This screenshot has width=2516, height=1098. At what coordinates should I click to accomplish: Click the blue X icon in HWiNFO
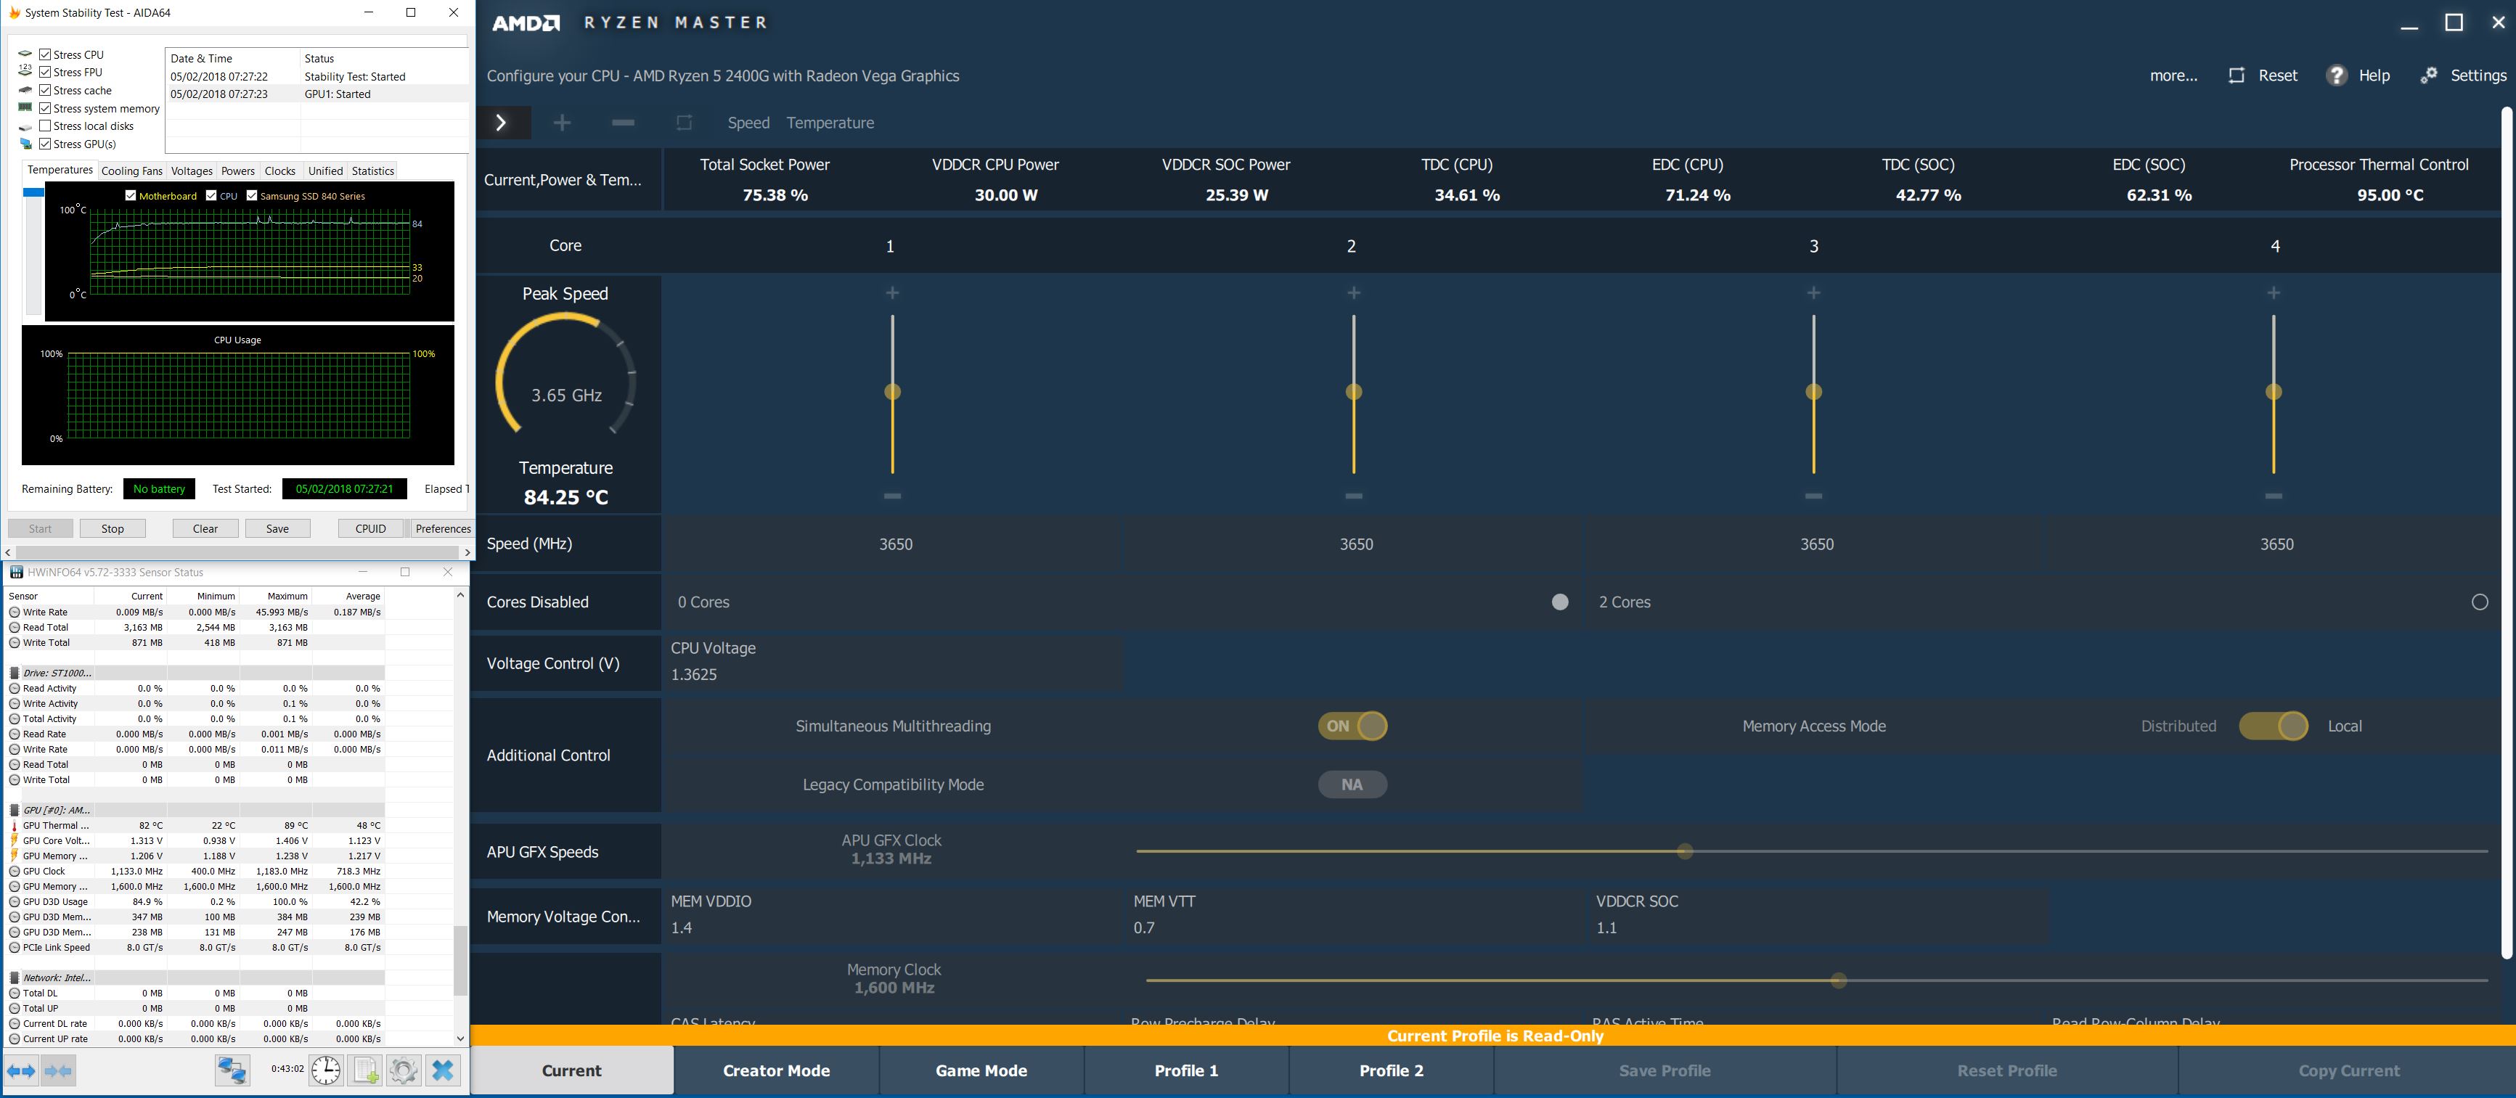pos(443,1070)
